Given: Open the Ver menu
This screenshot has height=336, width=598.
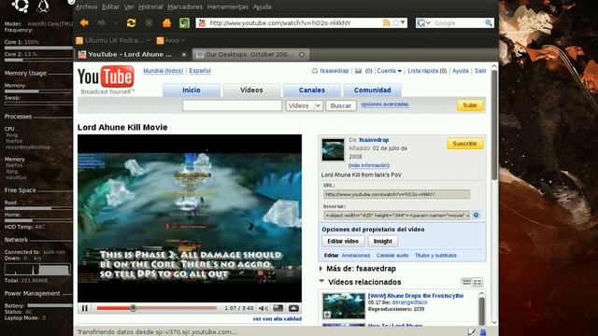Looking at the screenshot, I should tap(129, 7).
